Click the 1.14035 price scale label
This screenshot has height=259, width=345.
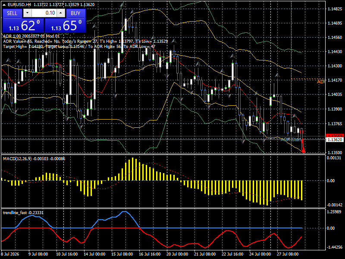point(335,95)
